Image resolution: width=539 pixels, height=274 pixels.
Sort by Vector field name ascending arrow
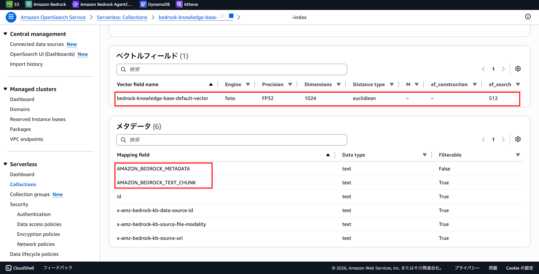pos(211,84)
